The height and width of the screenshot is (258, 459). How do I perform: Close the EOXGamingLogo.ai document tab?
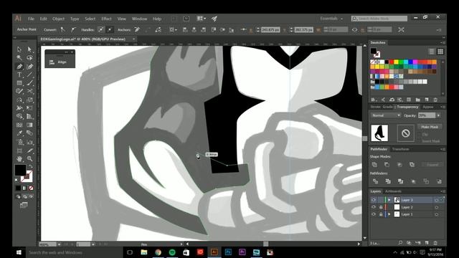click(134, 39)
